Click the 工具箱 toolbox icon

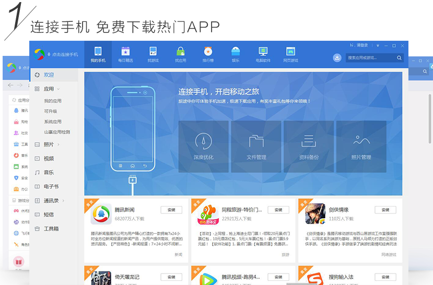37,229
